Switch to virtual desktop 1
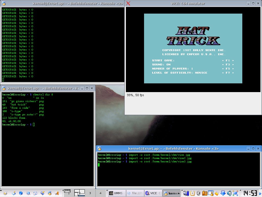This screenshot has height=197, width=262. (x=69, y=193)
